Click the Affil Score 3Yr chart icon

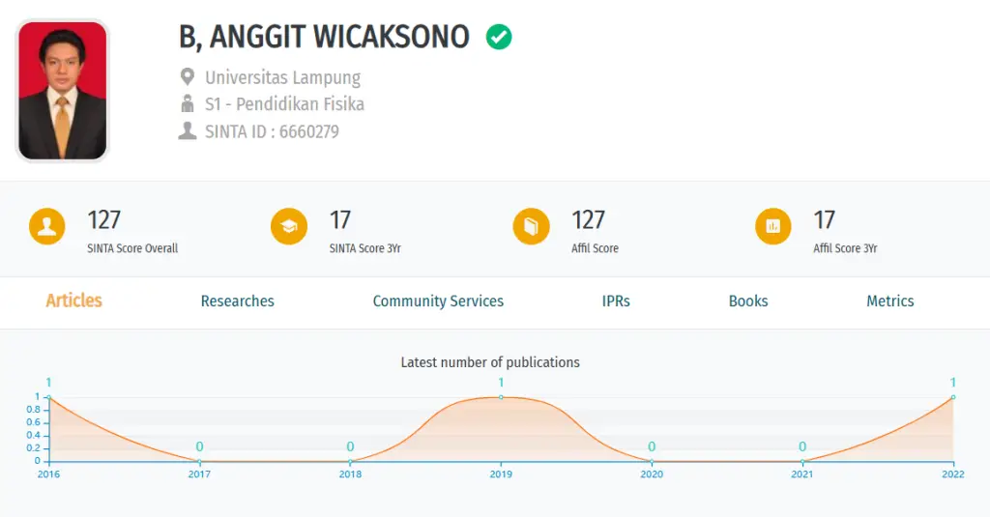(772, 226)
